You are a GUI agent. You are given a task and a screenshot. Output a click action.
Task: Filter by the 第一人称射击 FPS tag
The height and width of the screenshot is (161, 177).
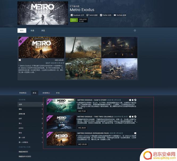pos(31,142)
